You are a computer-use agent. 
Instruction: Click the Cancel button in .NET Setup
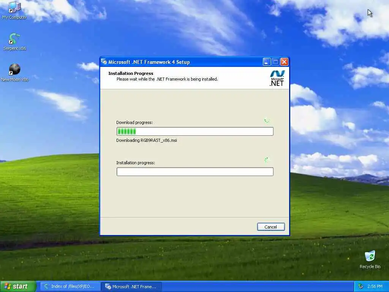(x=270, y=227)
